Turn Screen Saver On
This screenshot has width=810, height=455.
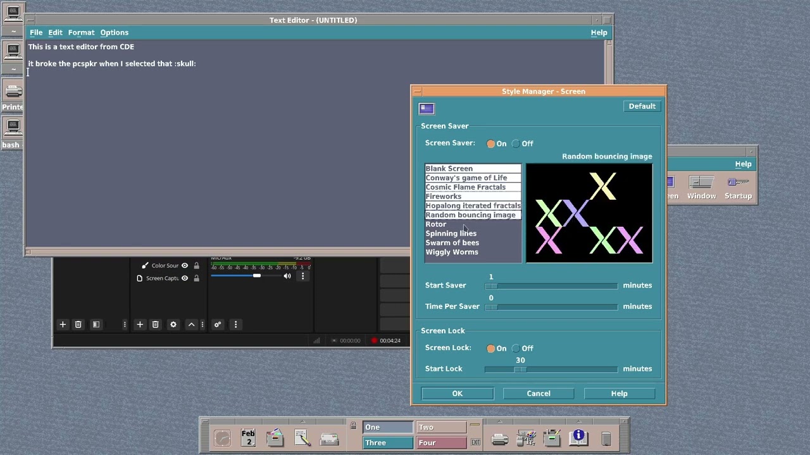[497, 143]
